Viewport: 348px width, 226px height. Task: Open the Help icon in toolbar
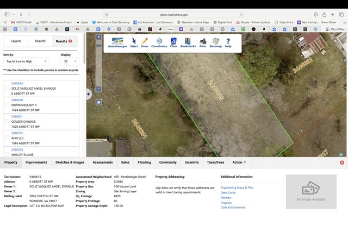[x=228, y=42]
